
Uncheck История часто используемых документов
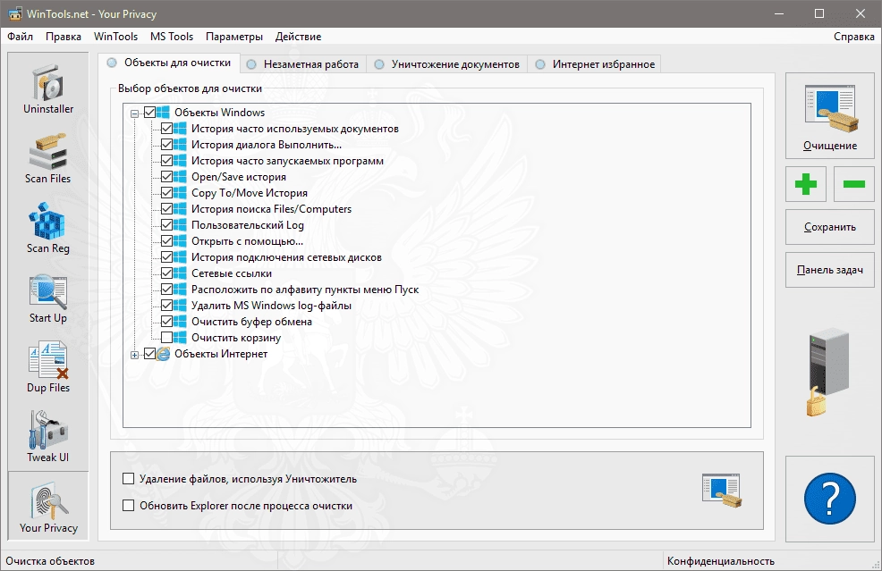point(166,129)
